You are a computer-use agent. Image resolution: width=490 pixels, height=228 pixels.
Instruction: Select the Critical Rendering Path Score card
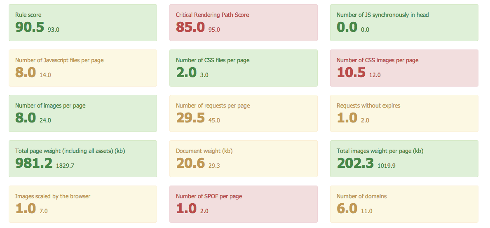pos(244,23)
